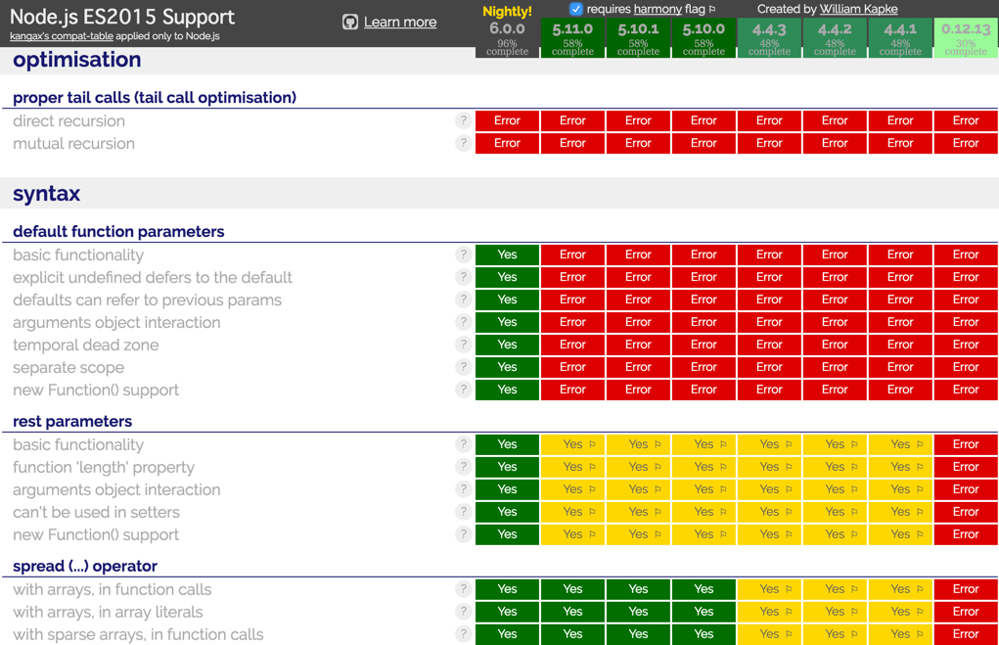Click the rest parameters heading
999x645 pixels.
click(72, 421)
